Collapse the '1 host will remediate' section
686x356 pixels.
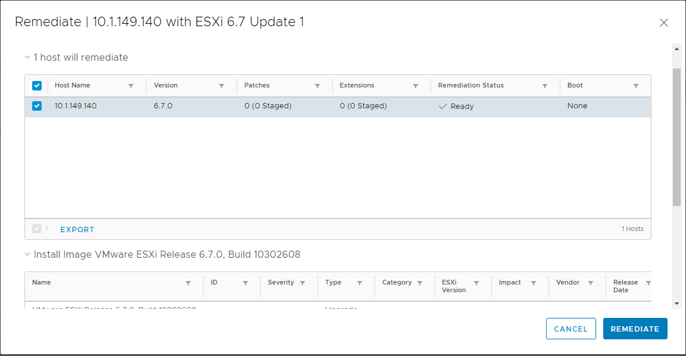(27, 57)
